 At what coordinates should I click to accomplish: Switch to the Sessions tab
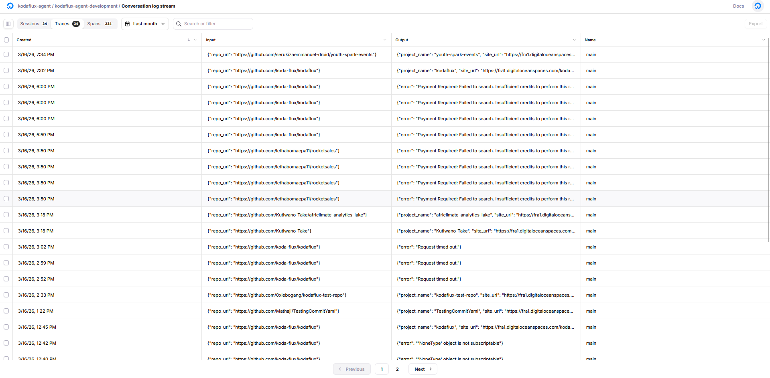coord(34,24)
